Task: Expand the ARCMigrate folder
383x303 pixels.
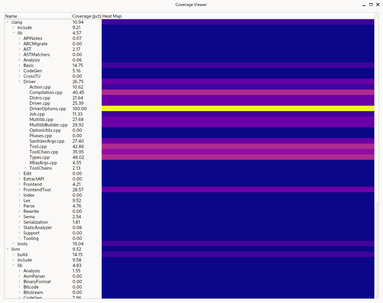Action: point(20,44)
